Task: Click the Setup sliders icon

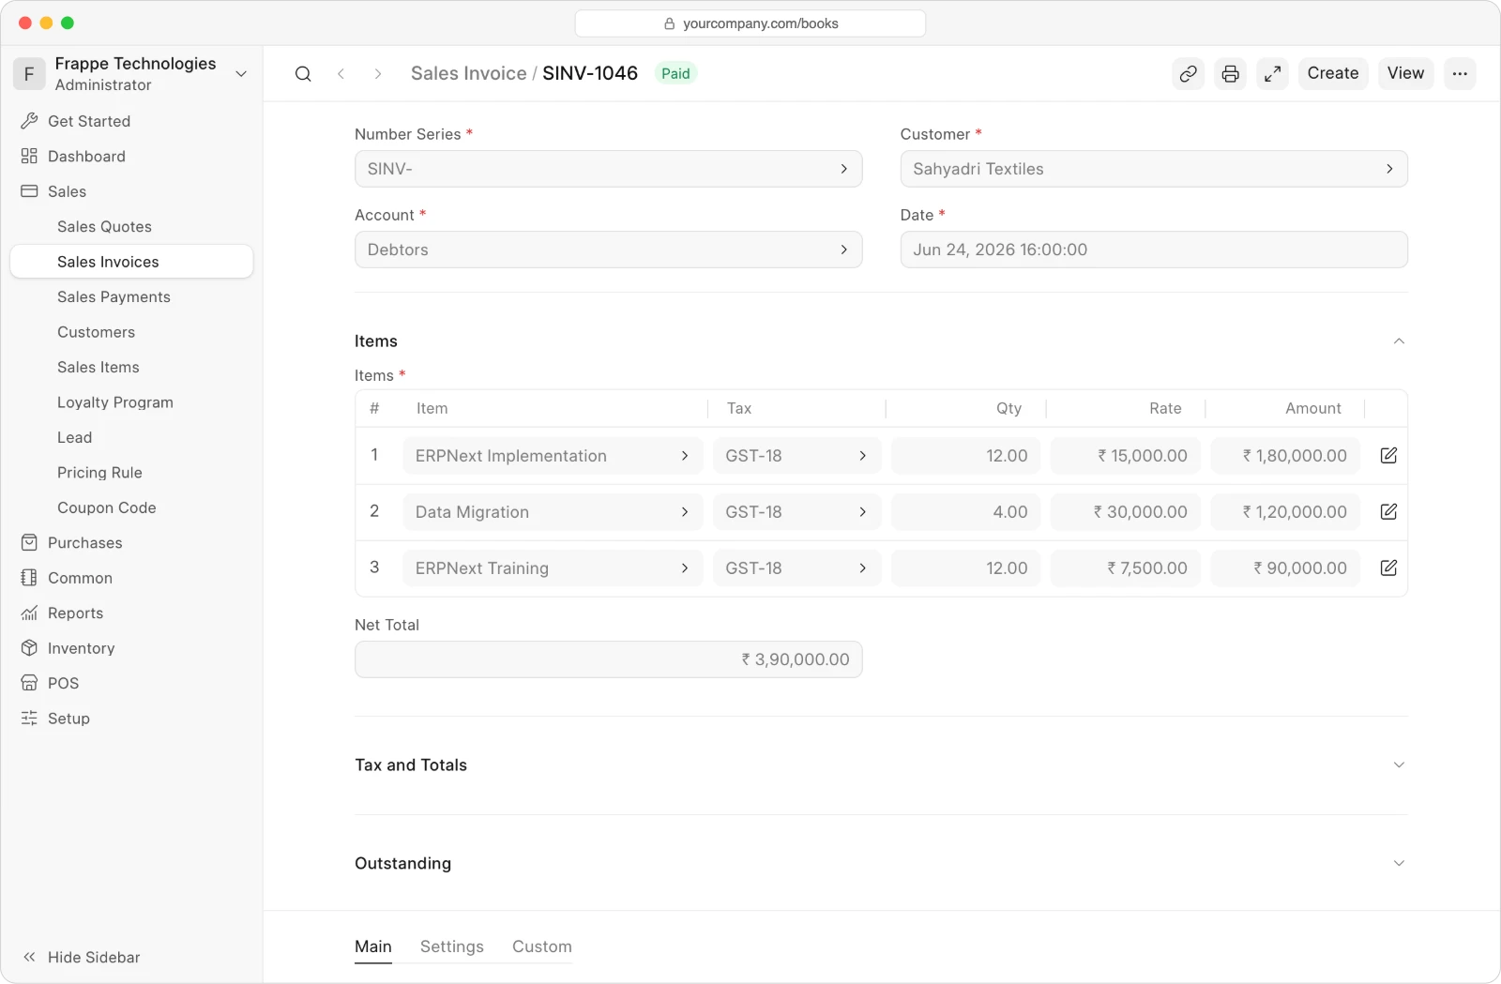Action: tap(29, 719)
